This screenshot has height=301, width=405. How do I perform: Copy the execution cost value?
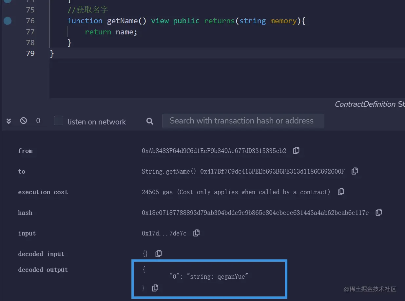tap(341, 192)
